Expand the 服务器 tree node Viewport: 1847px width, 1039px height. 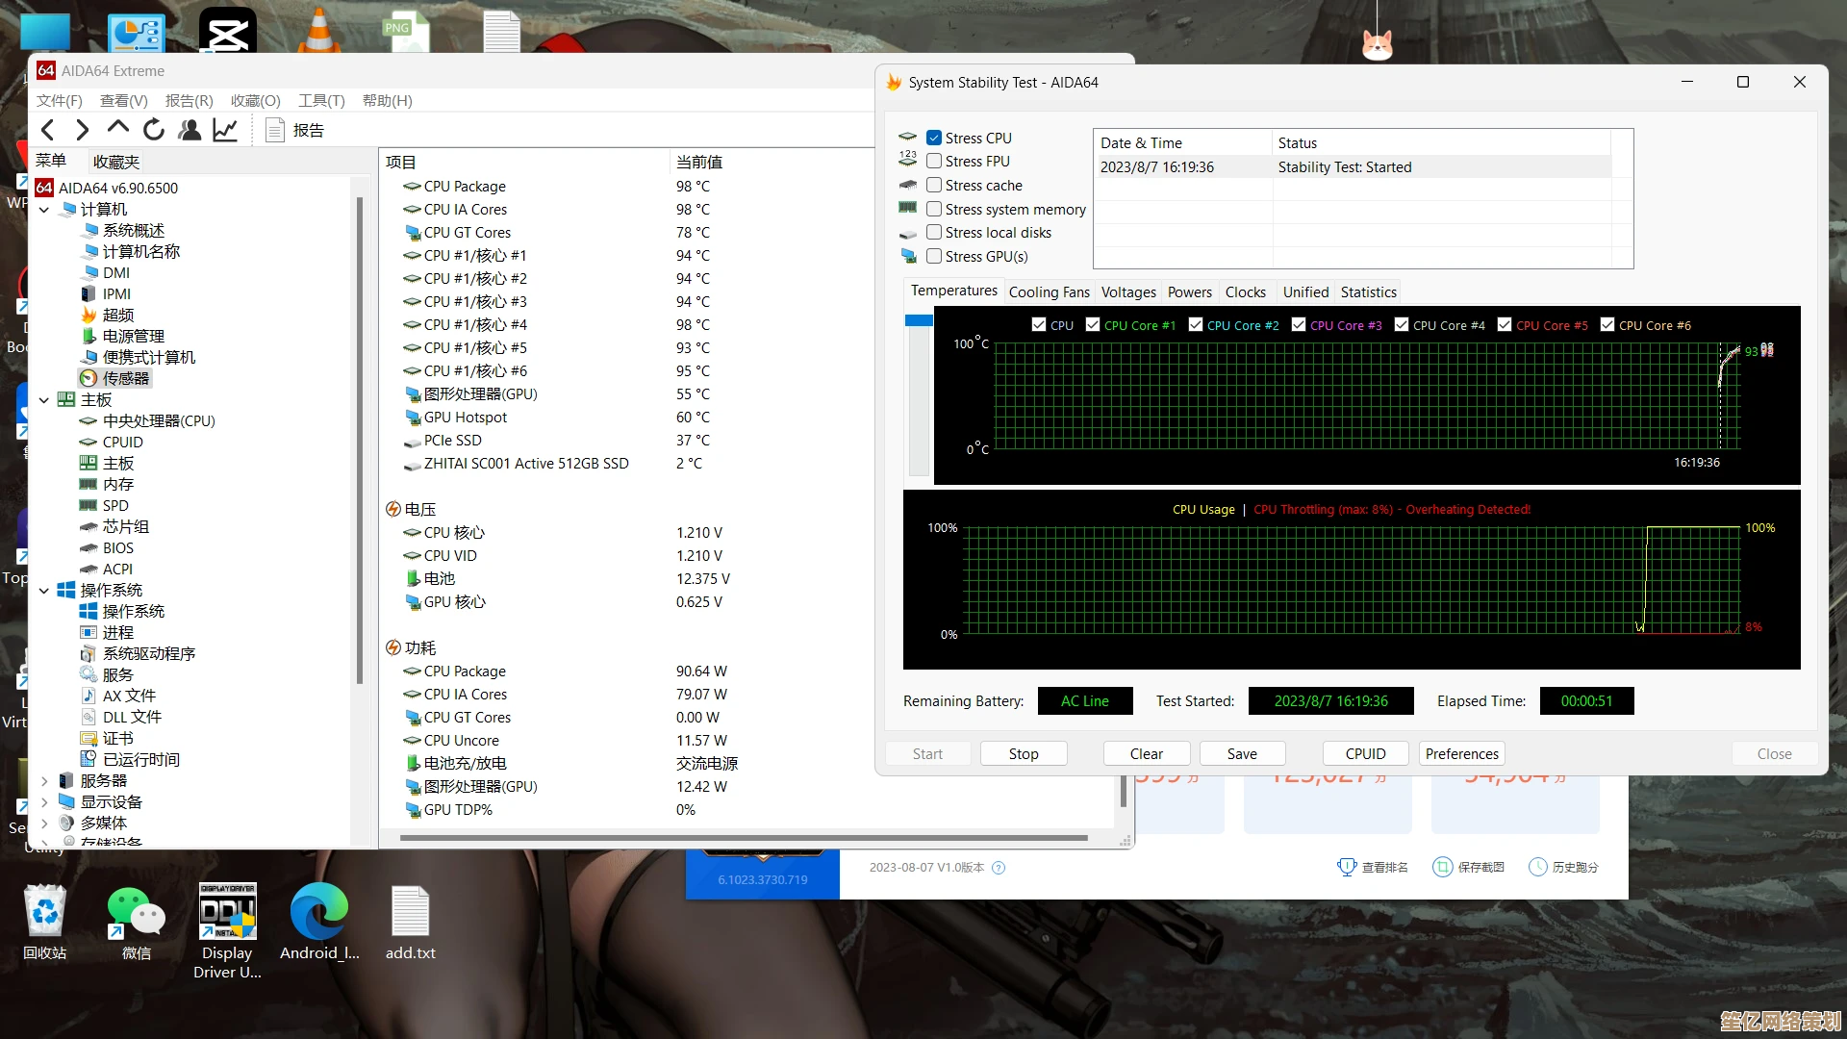click(44, 781)
